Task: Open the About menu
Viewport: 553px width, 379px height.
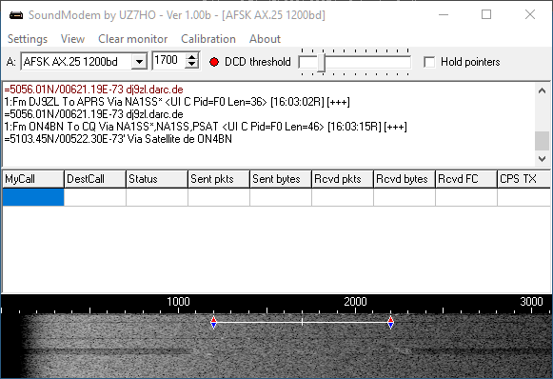Action: [265, 39]
